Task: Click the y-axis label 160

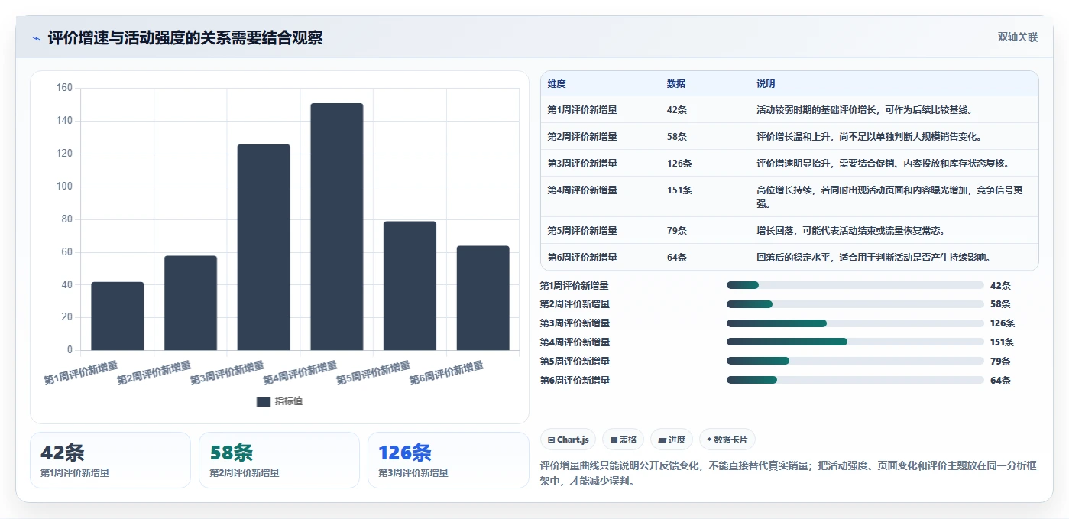Action: pyautogui.click(x=64, y=88)
